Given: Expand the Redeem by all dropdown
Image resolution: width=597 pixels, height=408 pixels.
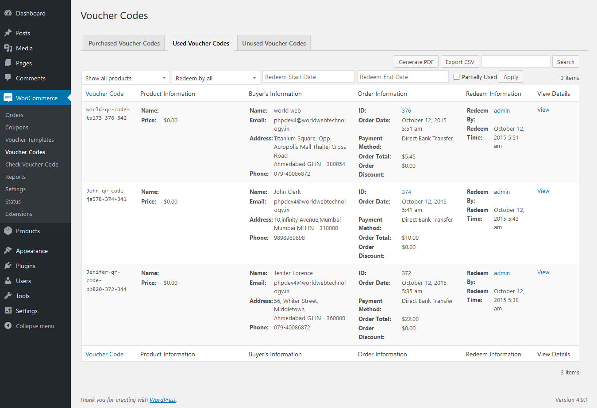Looking at the screenshot, I should [x=216, y=78].
